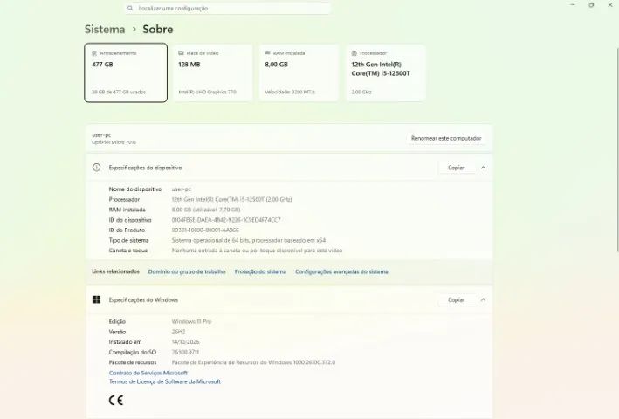Viewport: 619px width, 419px height.
Task: Click the 'Velocidade: 3200 MT/s' text
Action: click(x=290, y=92)
